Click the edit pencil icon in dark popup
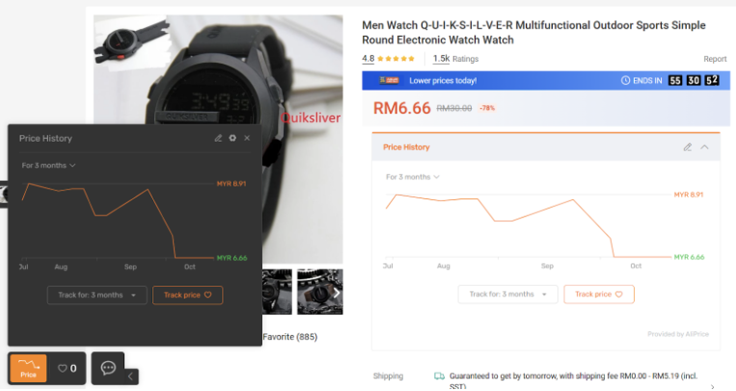This screenshot has width=736, height=391. coord(219,139)
